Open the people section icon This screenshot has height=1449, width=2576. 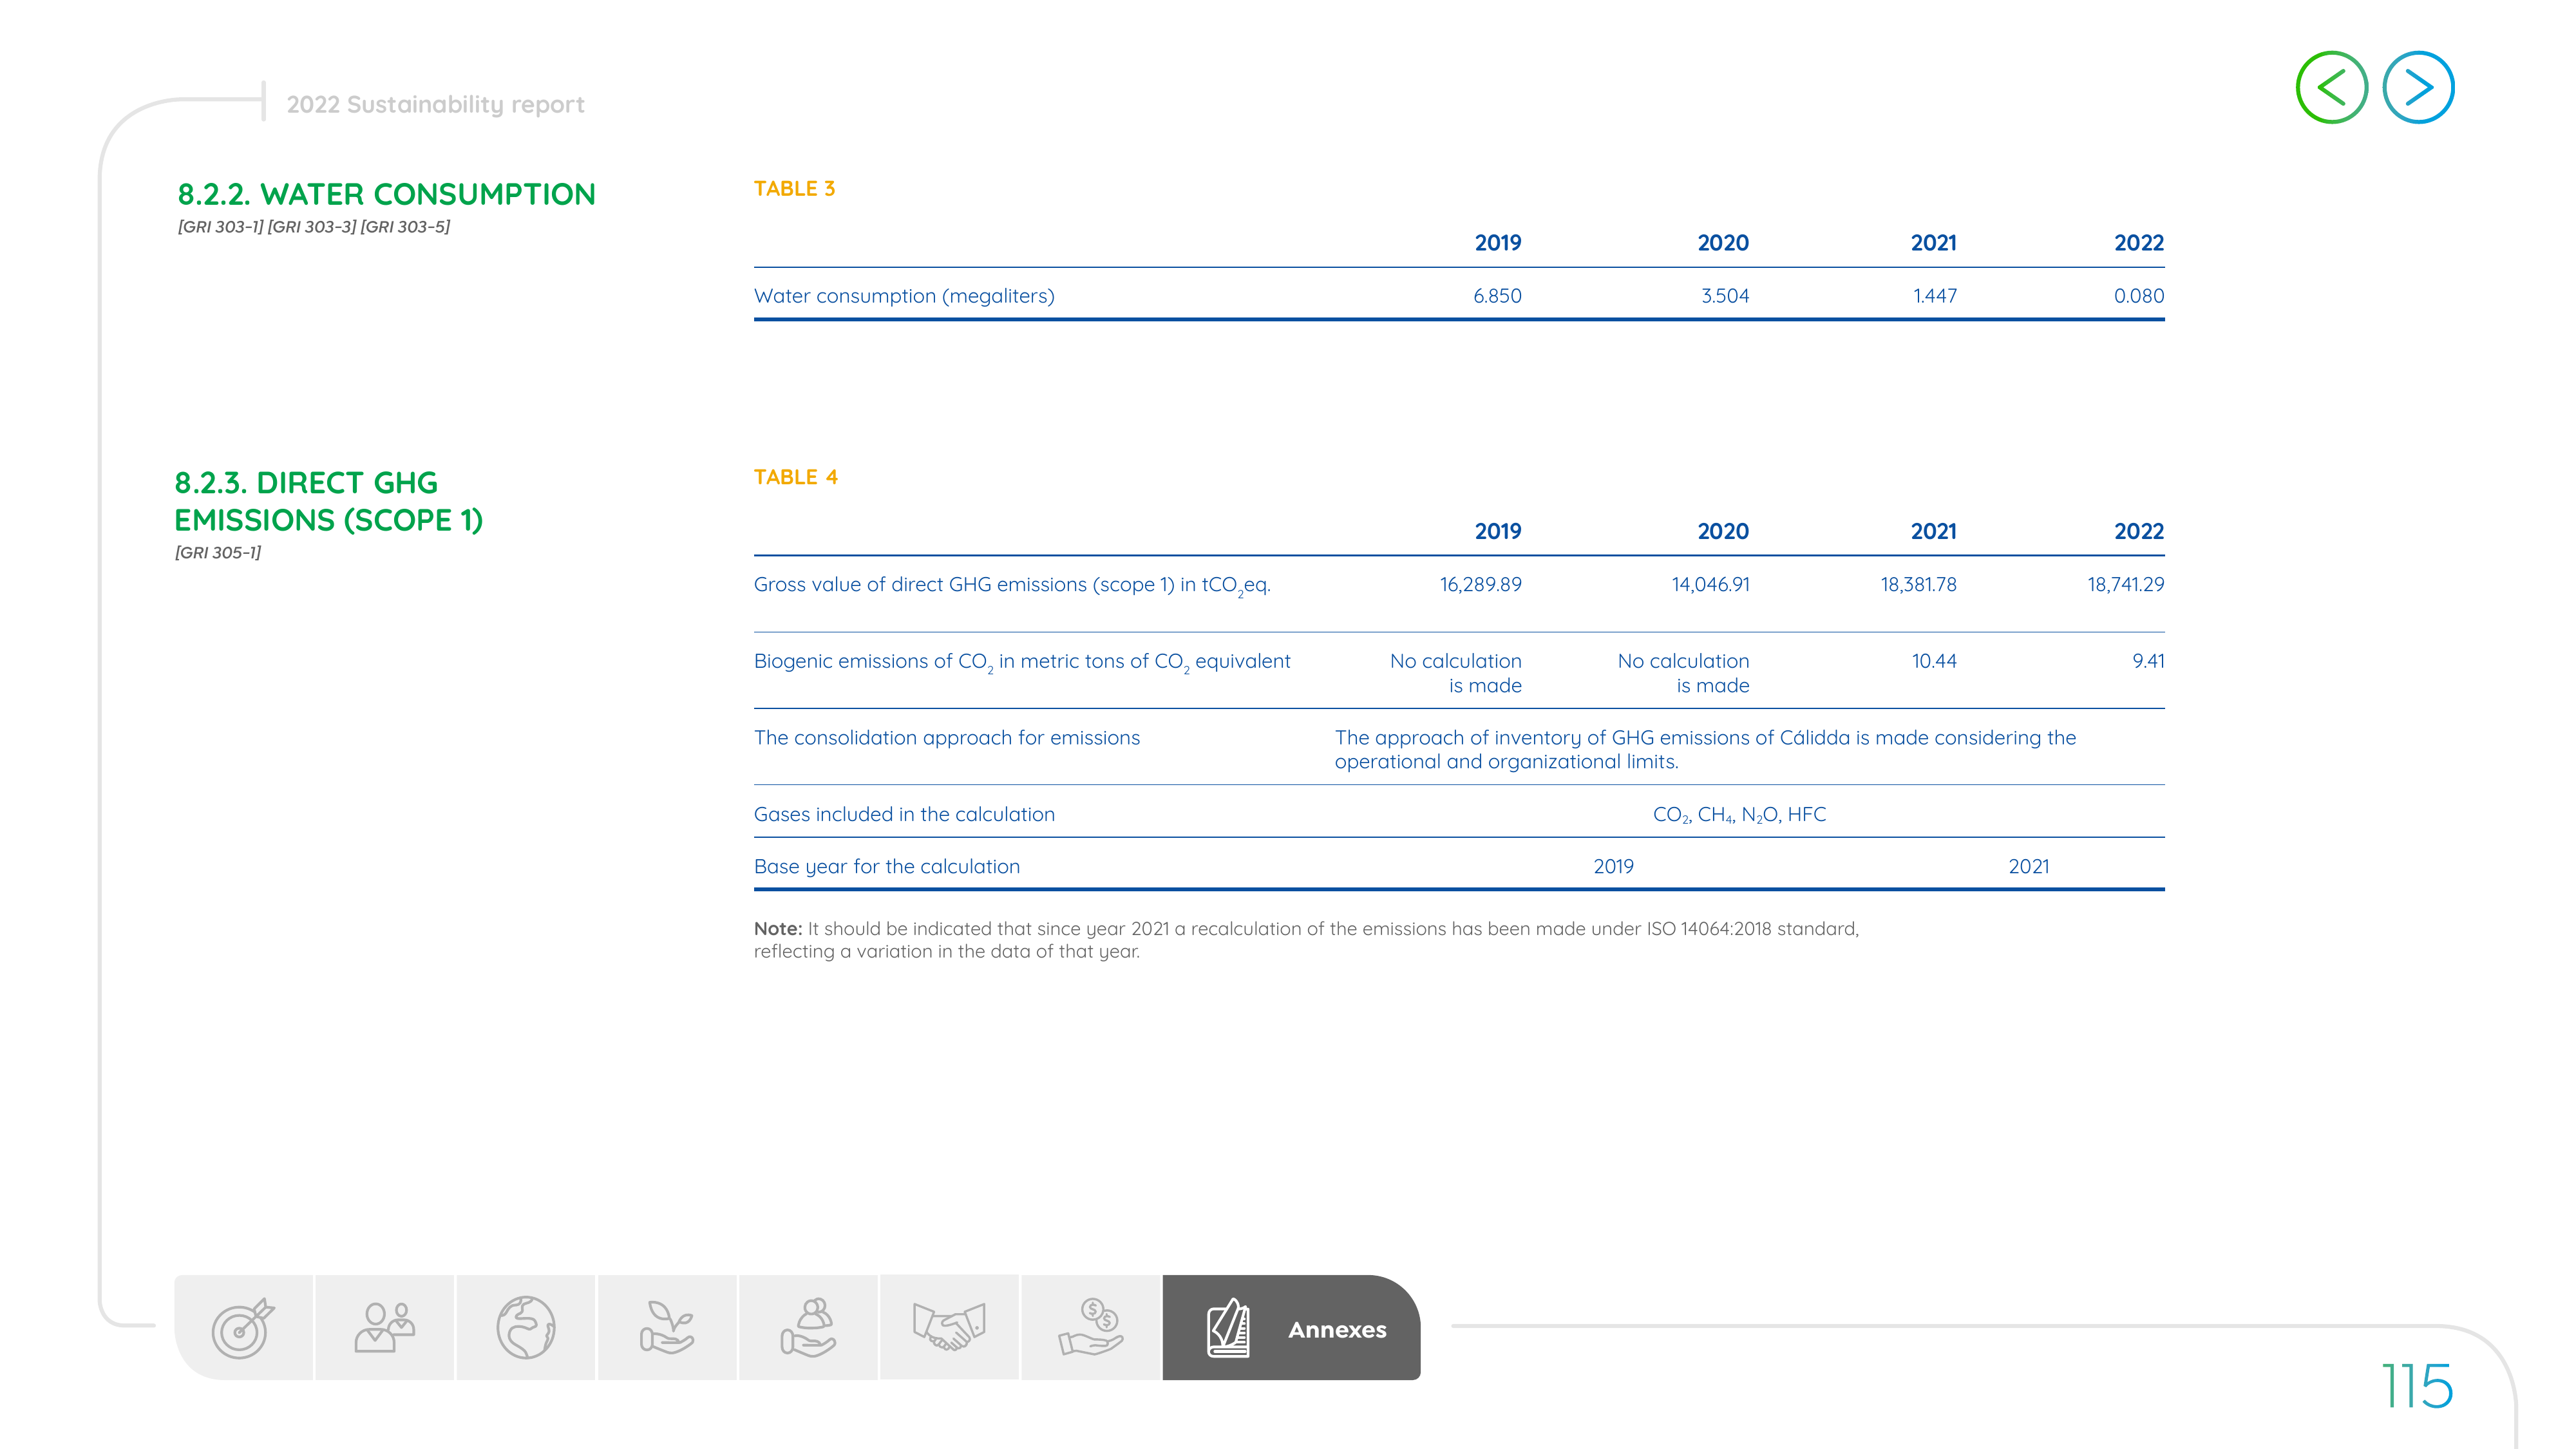385,1328
